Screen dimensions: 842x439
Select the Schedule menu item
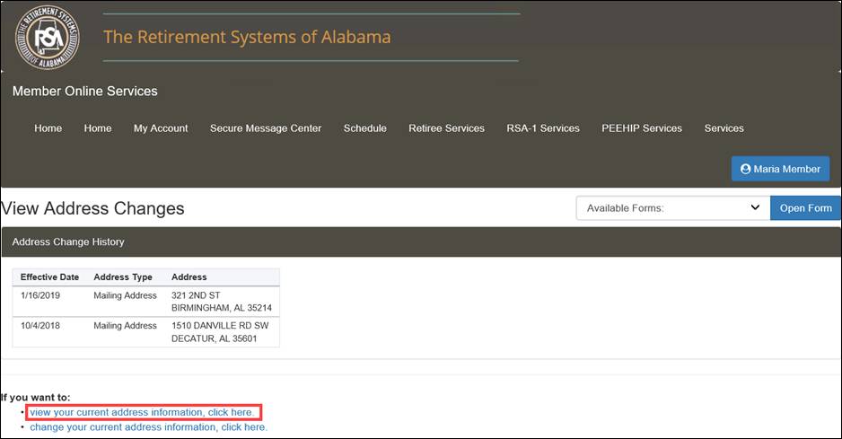365,128
